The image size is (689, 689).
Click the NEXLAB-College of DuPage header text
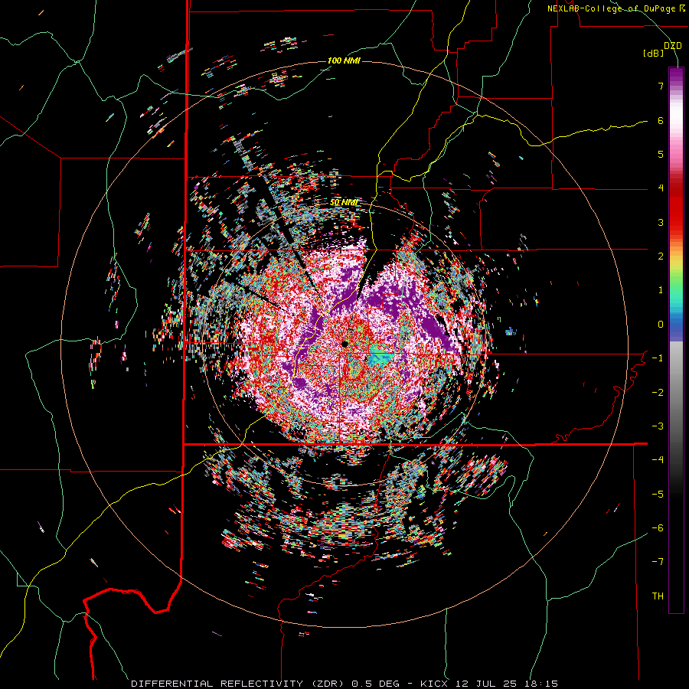[x=616, y=8]
